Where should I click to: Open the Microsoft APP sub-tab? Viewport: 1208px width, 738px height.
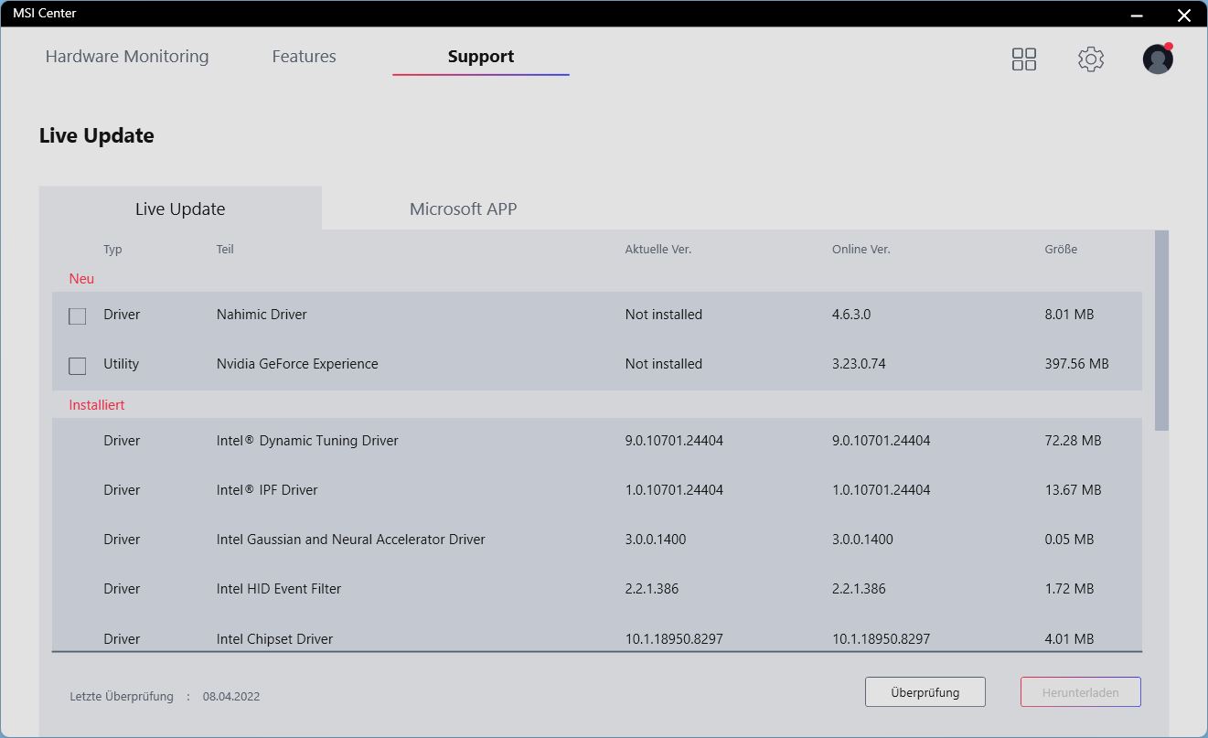[464, 209]
